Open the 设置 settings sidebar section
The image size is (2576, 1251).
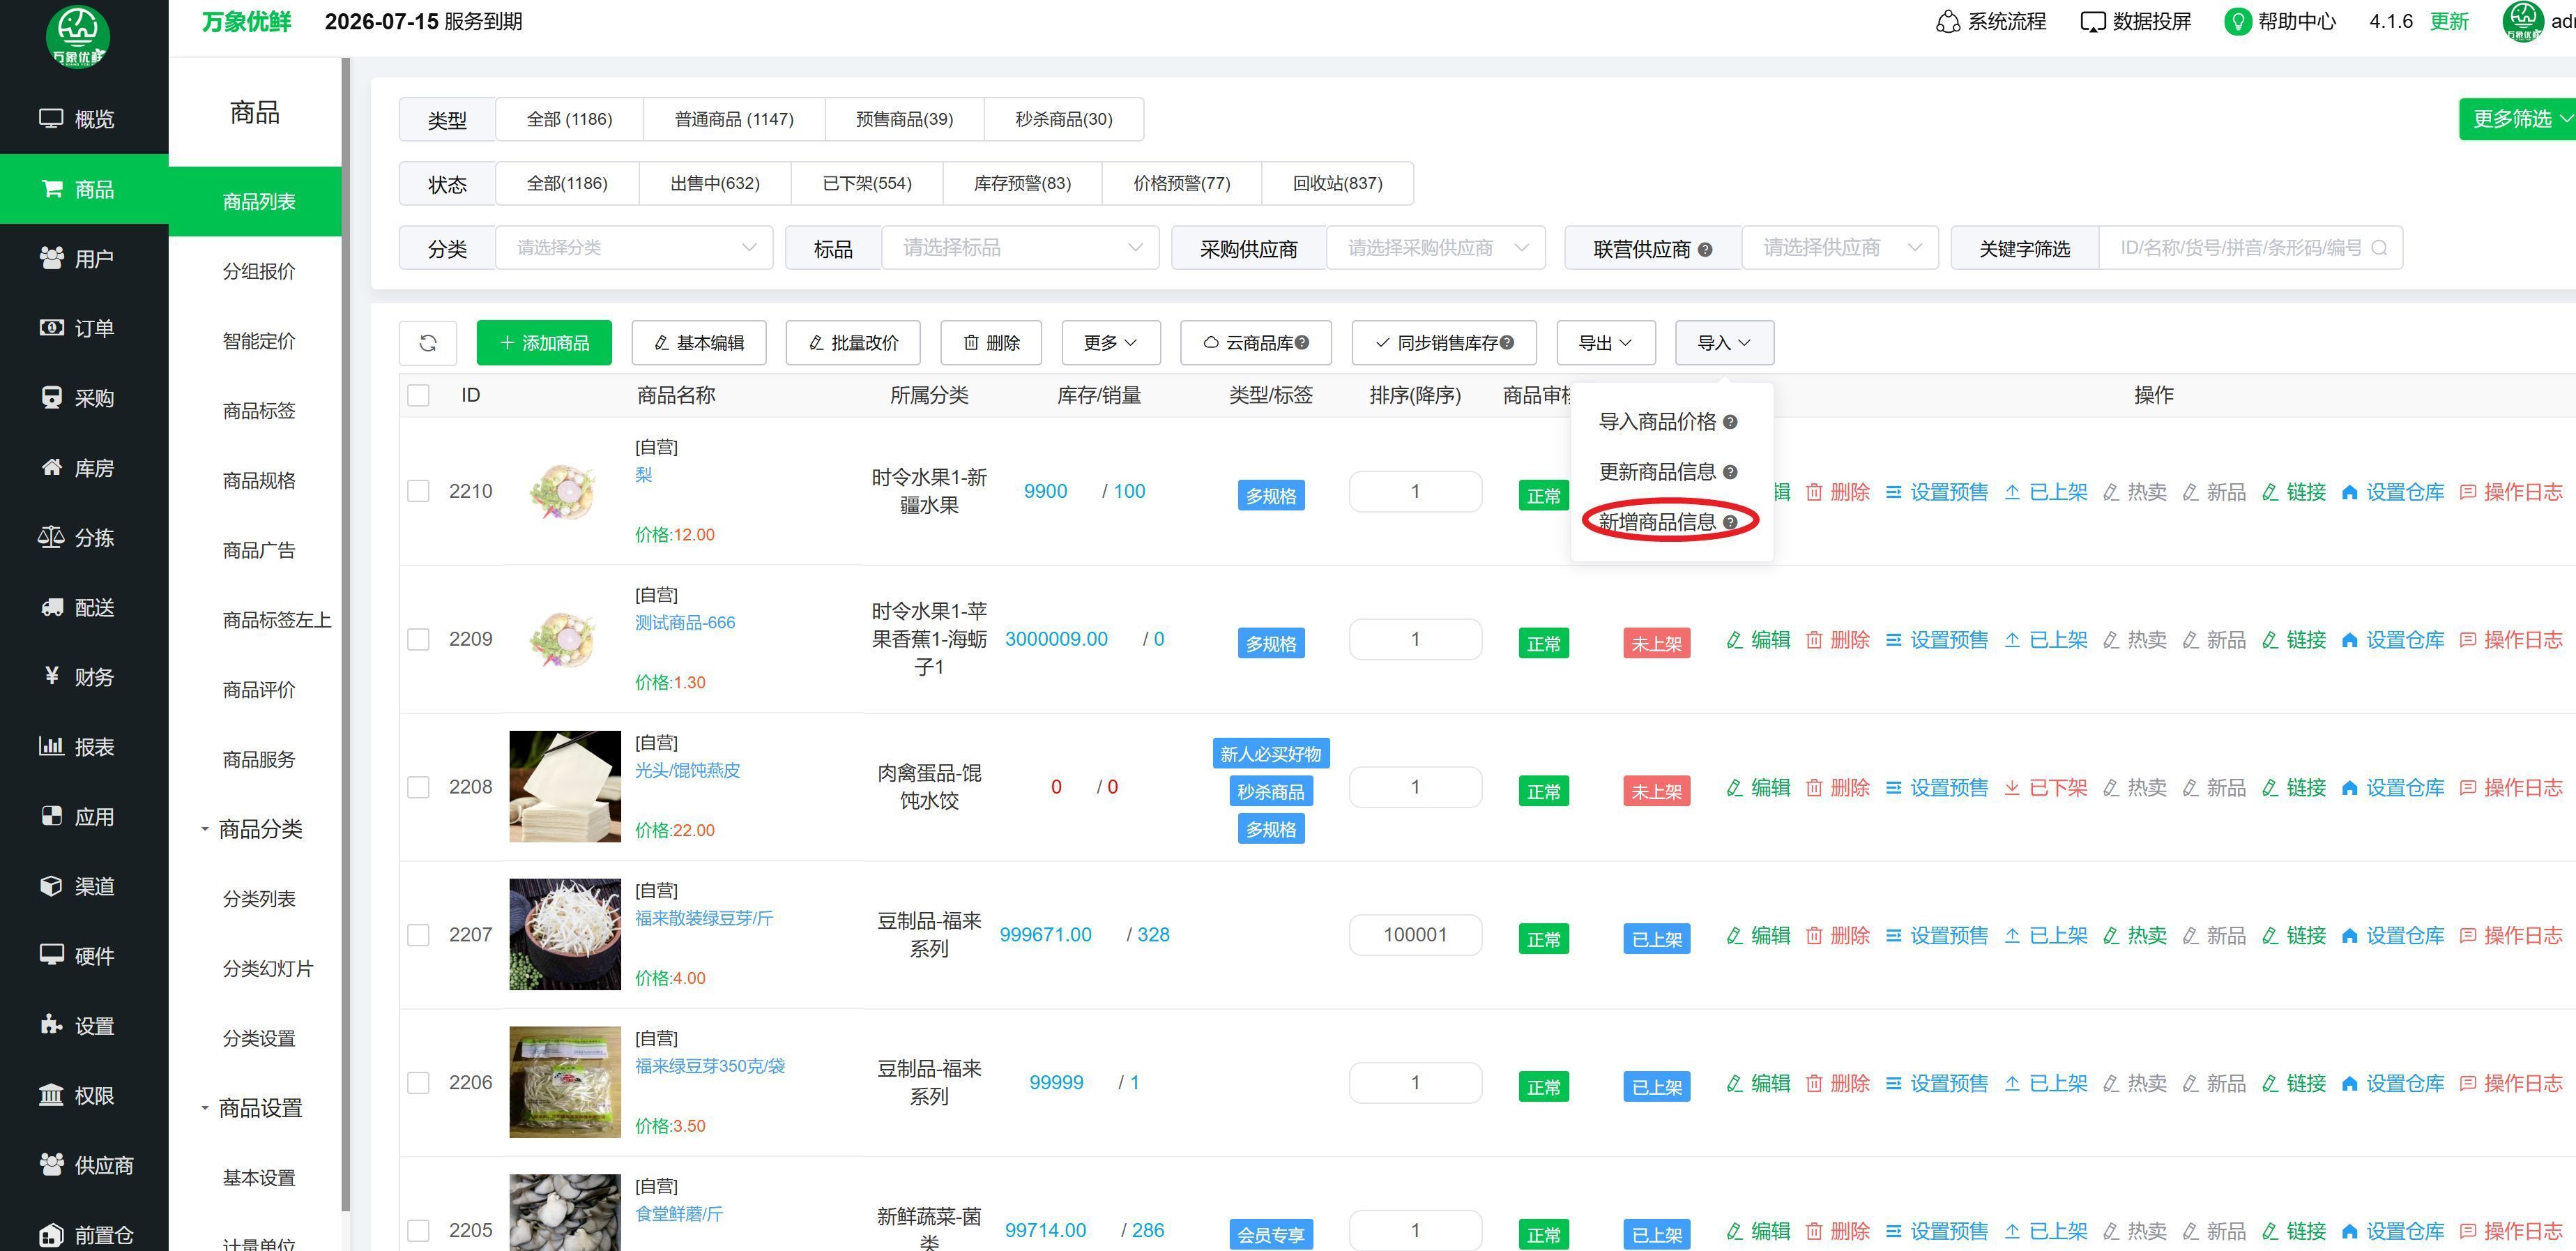pyautogui.click(x=84, y=1026)
